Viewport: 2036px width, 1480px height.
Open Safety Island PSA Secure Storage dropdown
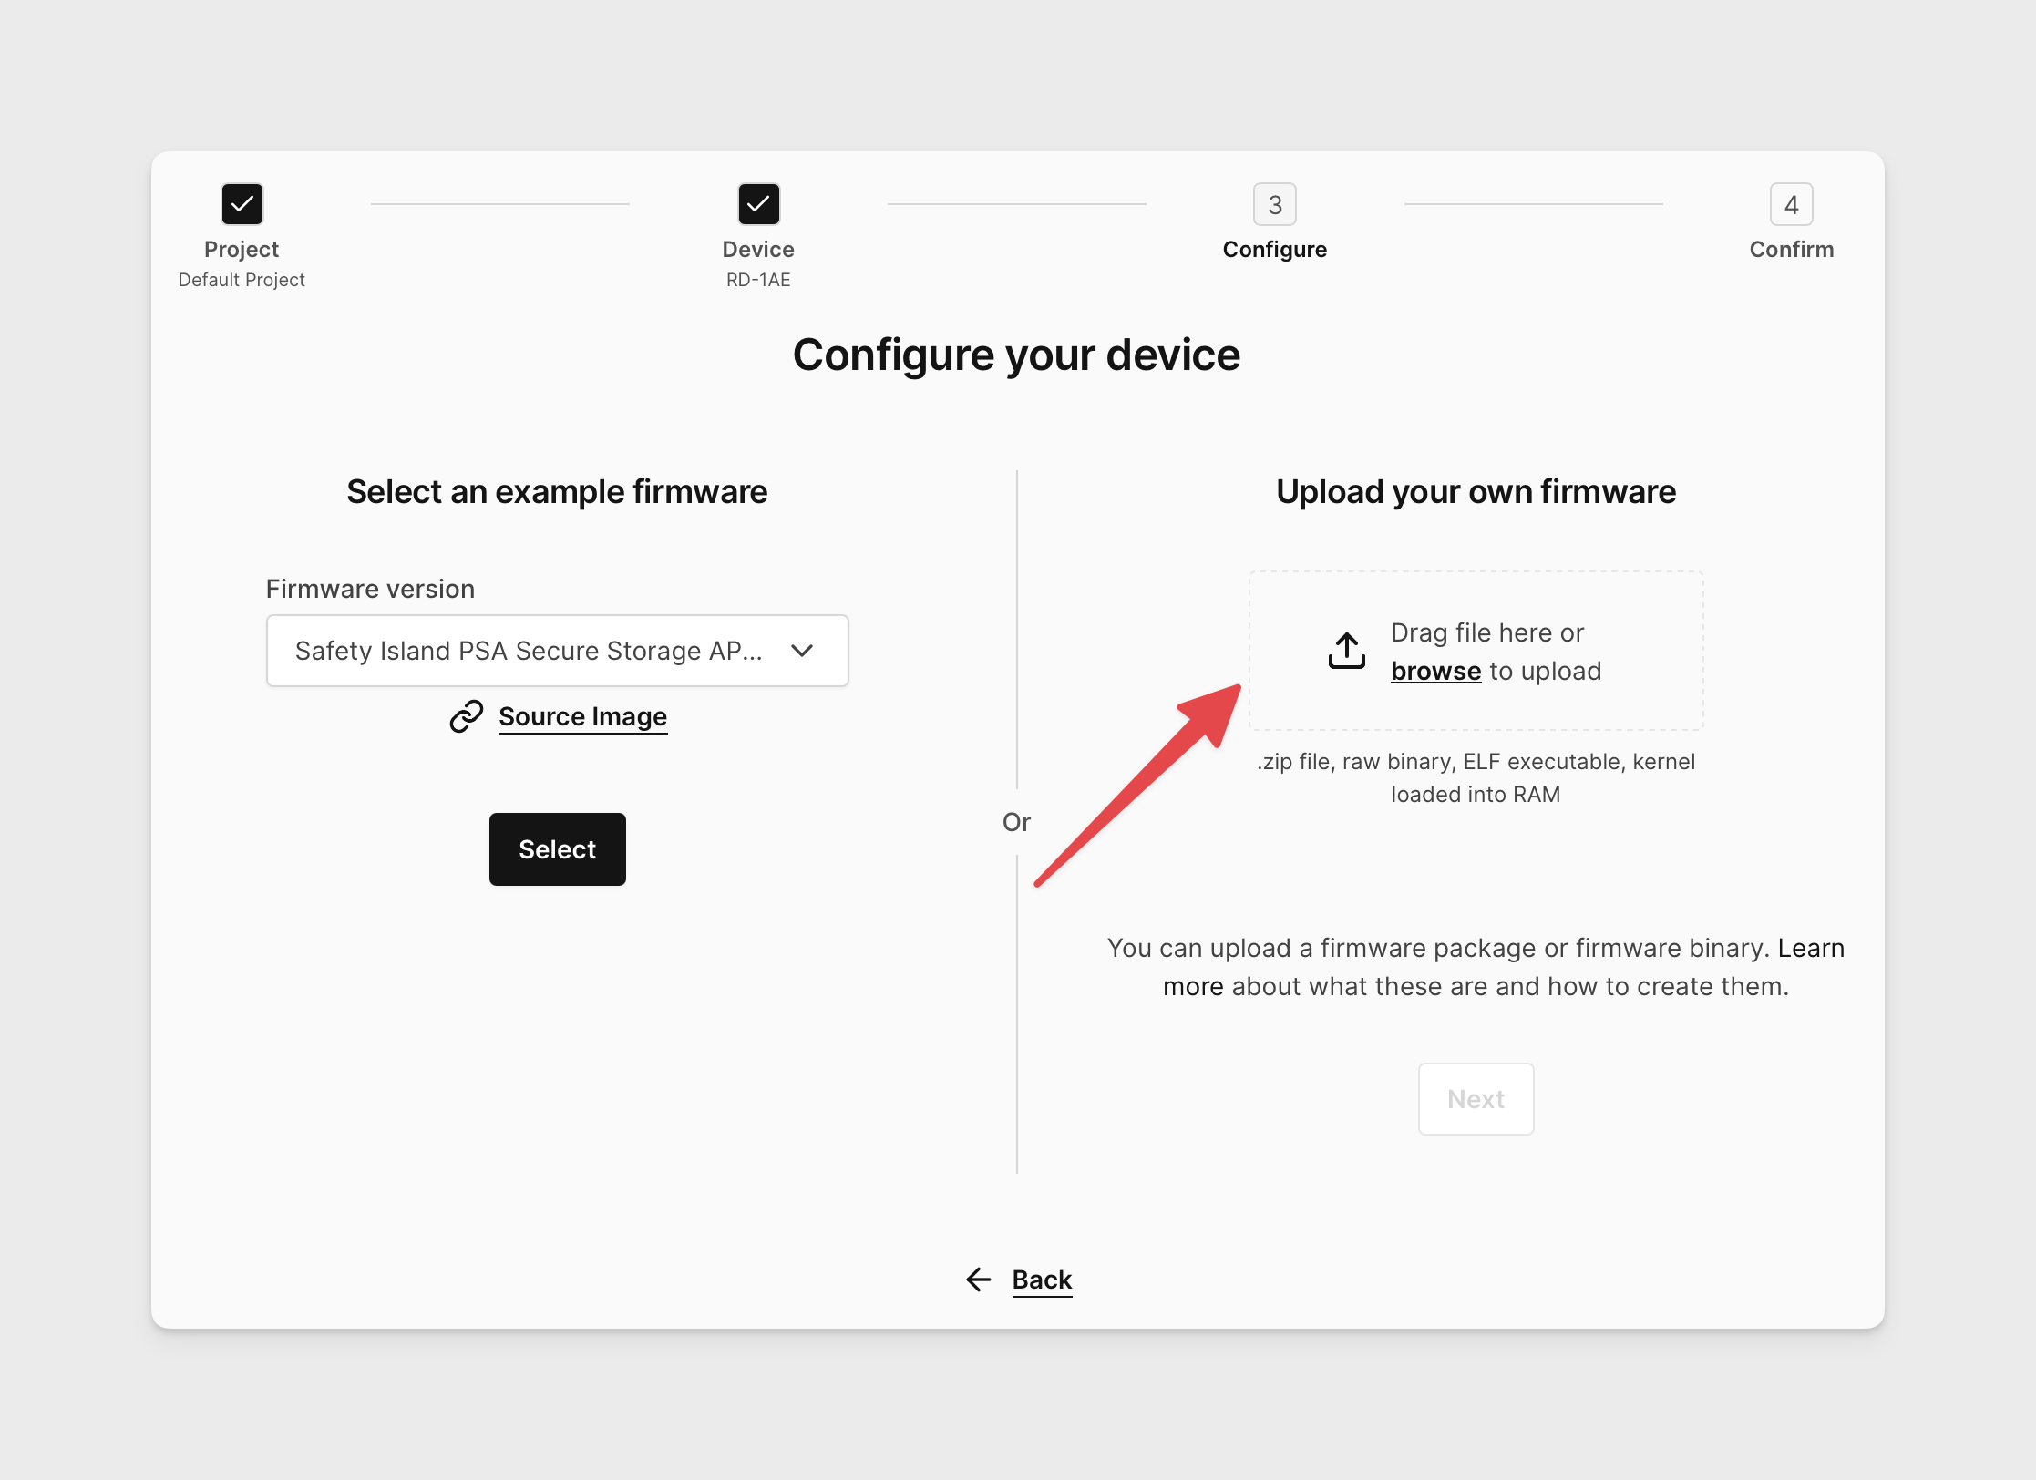[x=557, y=650]
